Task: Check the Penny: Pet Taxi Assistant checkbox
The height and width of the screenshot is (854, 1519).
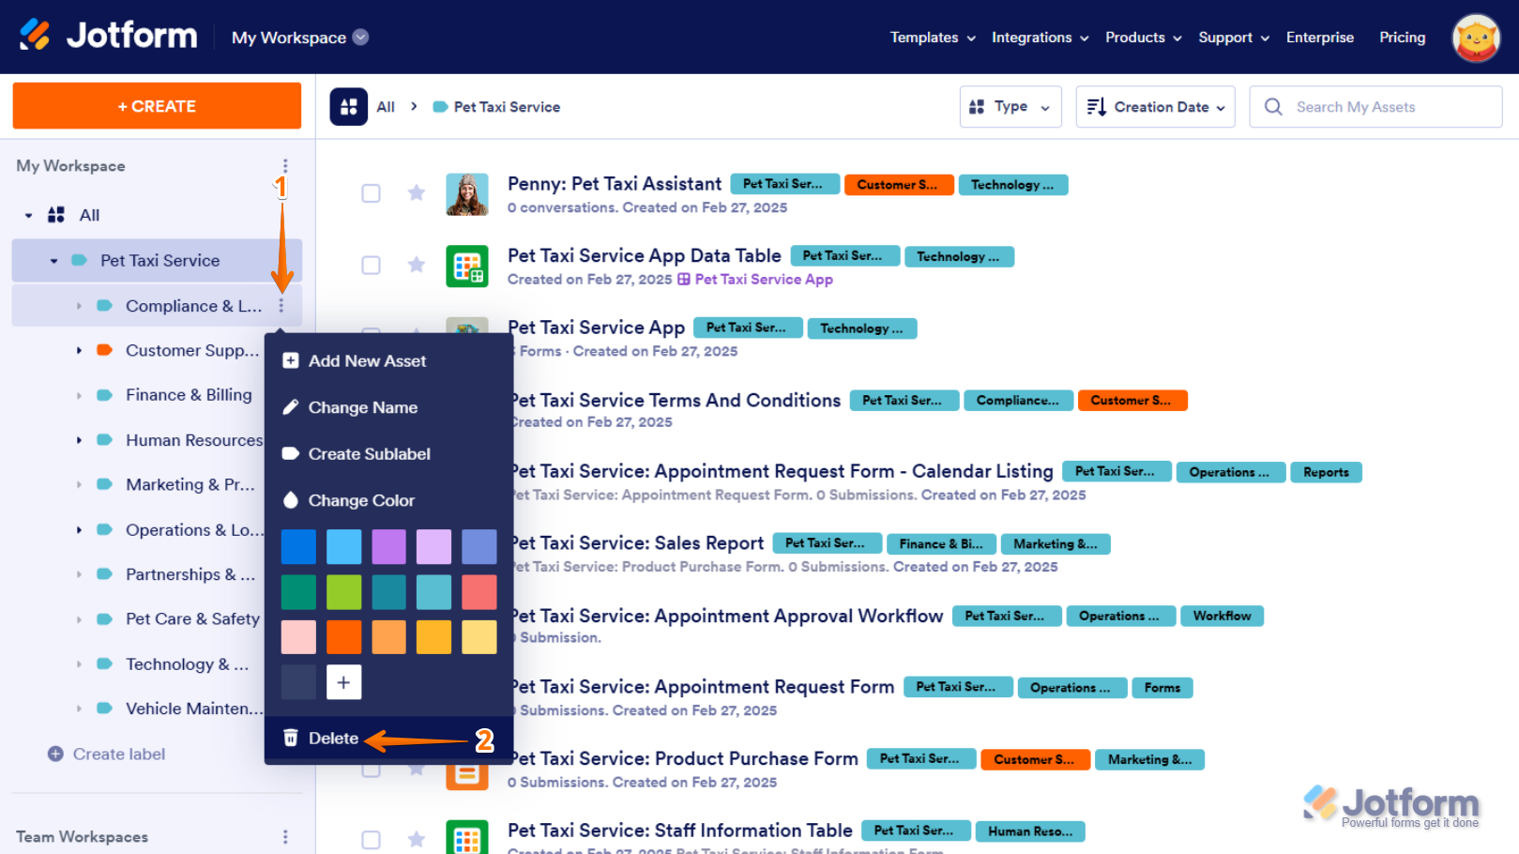Action: coord(372,193)
